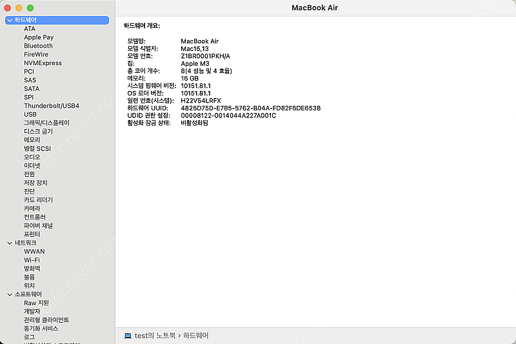Click 하드웨어 segment in path bar
The width and height of the screenshot is (516, 344).
tap(196, 336)
